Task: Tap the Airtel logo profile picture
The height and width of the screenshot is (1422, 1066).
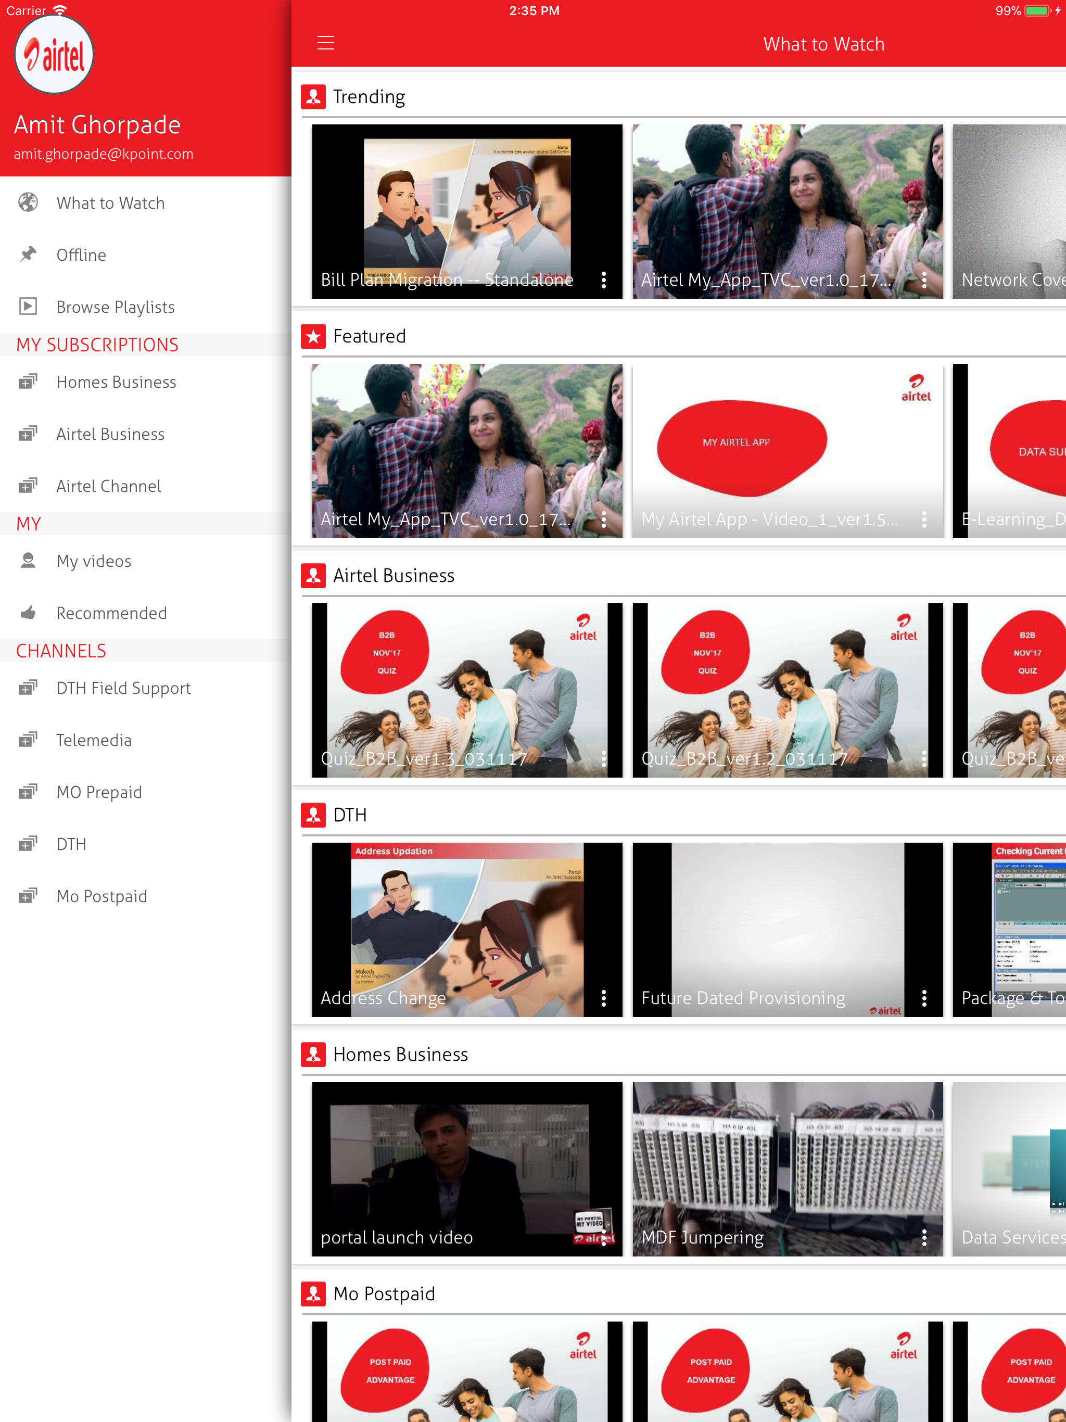Action: pos(54,55)
